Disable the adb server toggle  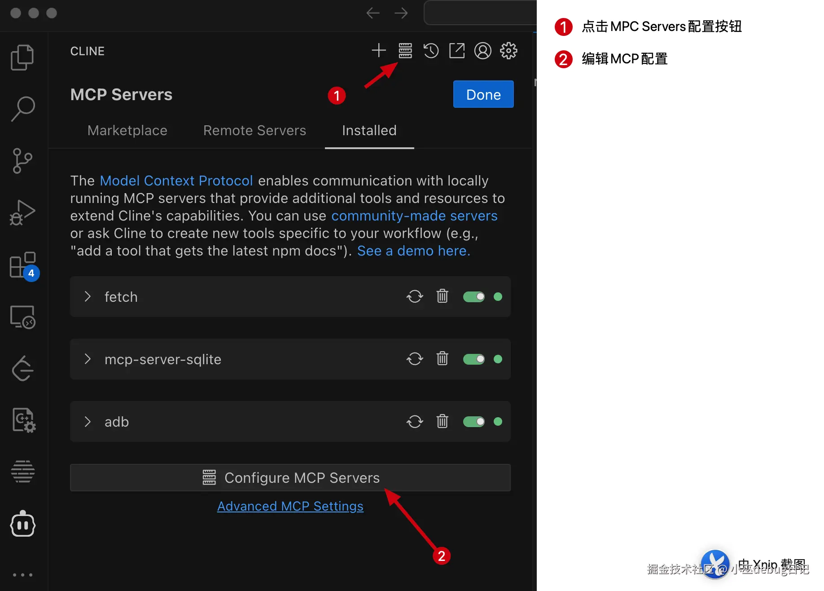(474, 421)
